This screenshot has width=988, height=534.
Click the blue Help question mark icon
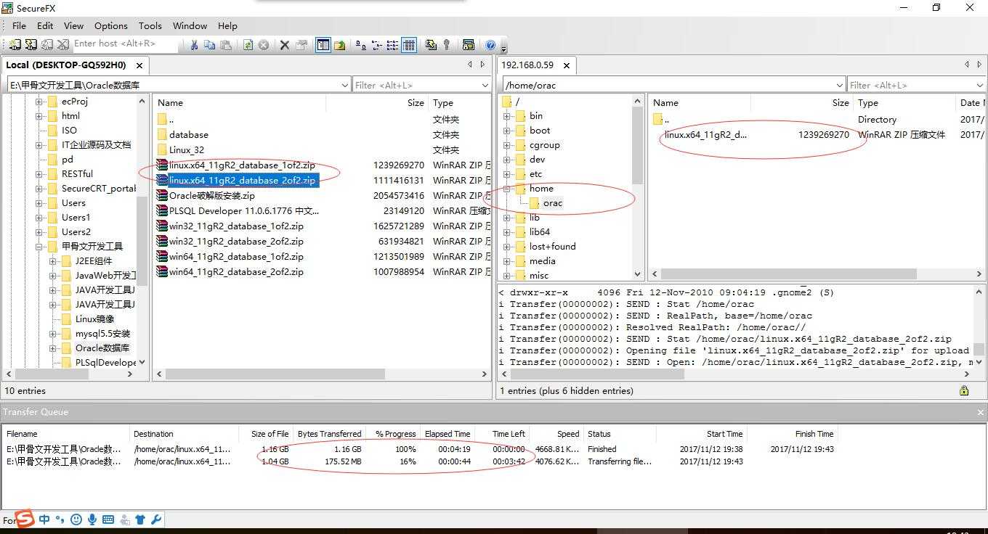point(490,45)
